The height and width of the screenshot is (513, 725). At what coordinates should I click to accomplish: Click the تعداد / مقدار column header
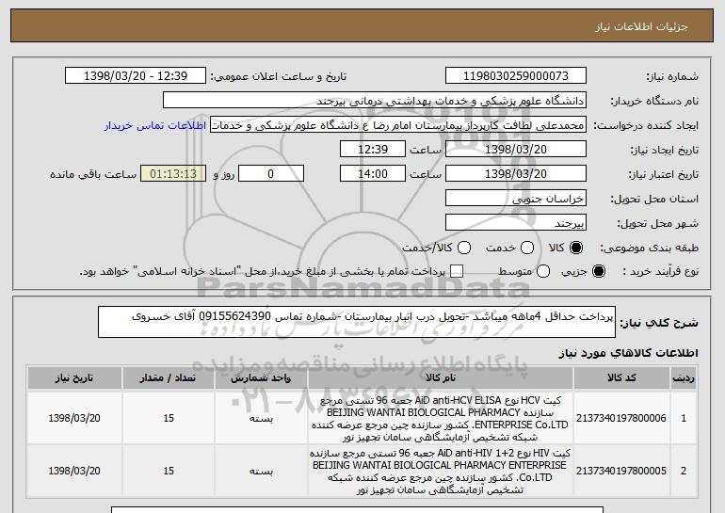[x=169, y=378]
